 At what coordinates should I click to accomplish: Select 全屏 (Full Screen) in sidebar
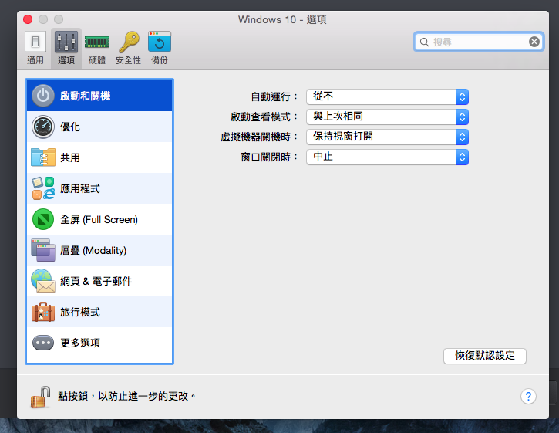tap(99, 219)
